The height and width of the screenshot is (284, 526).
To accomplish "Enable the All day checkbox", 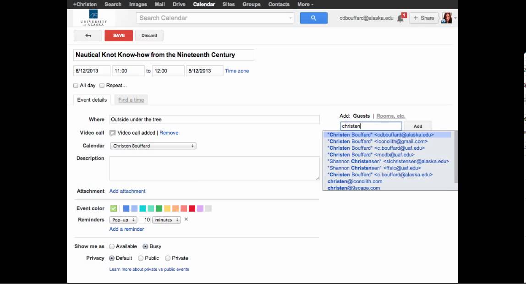I will (x=76, y=85).
